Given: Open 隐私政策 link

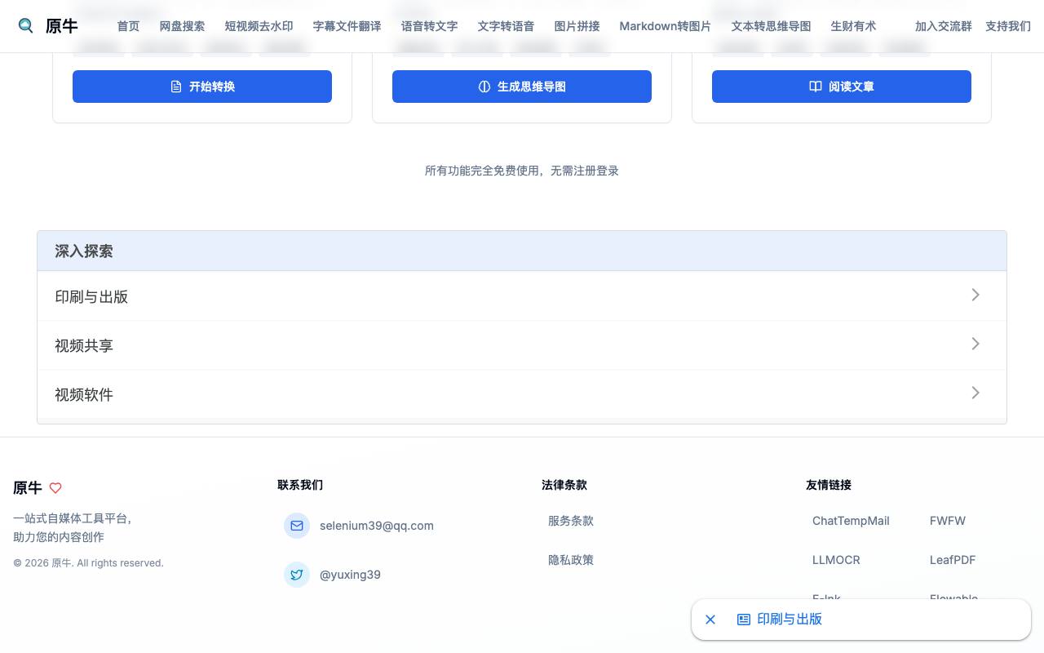Looking at the screenshot, I should tap(571, 560).
